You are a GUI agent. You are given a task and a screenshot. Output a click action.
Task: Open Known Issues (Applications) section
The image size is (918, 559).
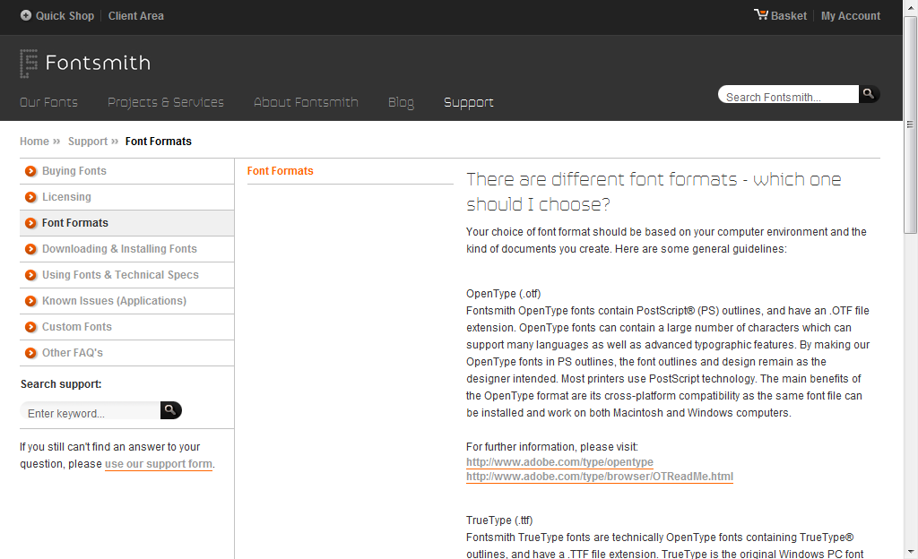(x=114, y=300)
